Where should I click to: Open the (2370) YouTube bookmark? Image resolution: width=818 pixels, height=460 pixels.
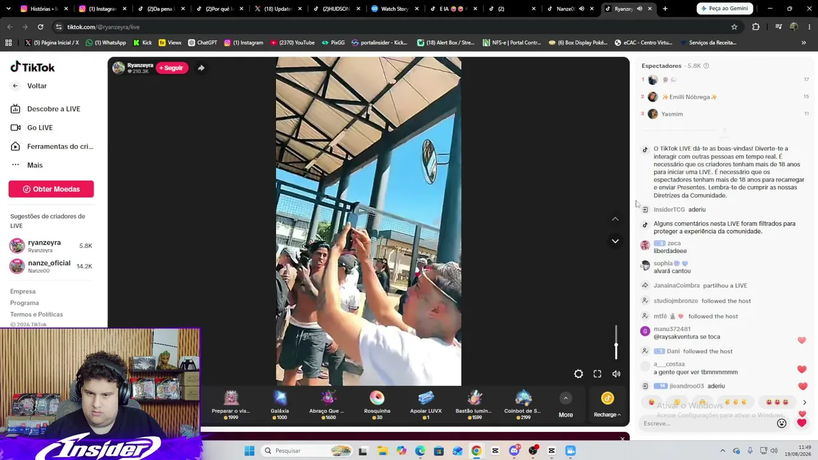pos(293,43)
